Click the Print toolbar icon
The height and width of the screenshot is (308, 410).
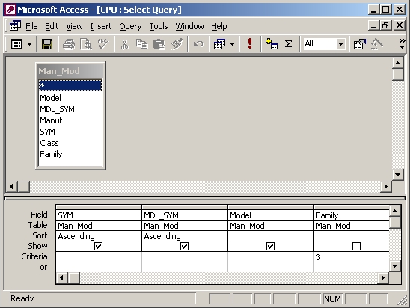[x=69, y=44]
